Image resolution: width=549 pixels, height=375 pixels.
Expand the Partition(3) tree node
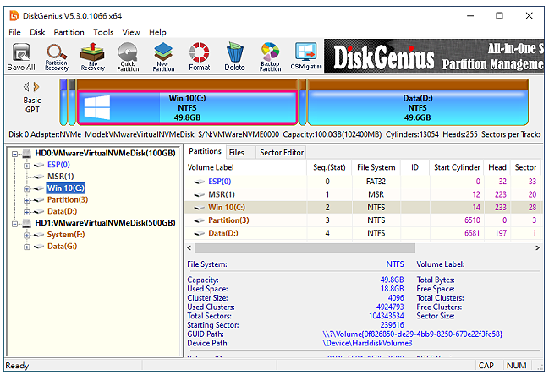pyautogui.click(x=27, y=200)
